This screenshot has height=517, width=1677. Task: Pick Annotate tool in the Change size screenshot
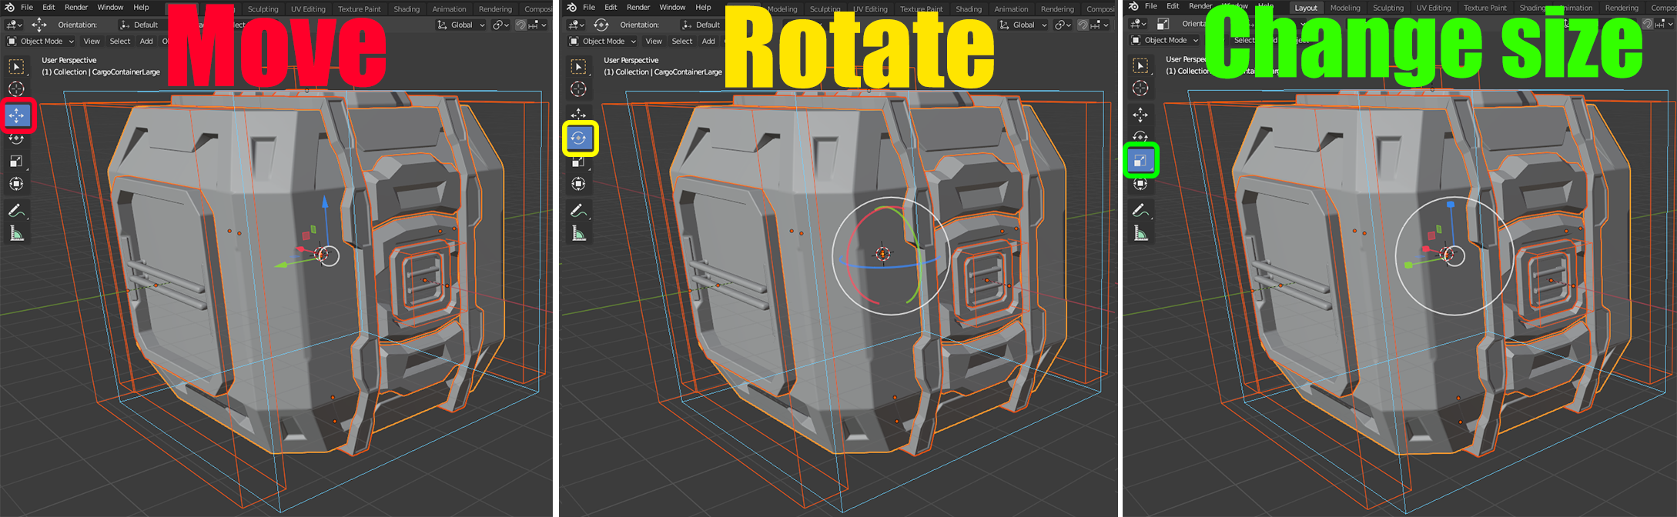click(1141, 210)
